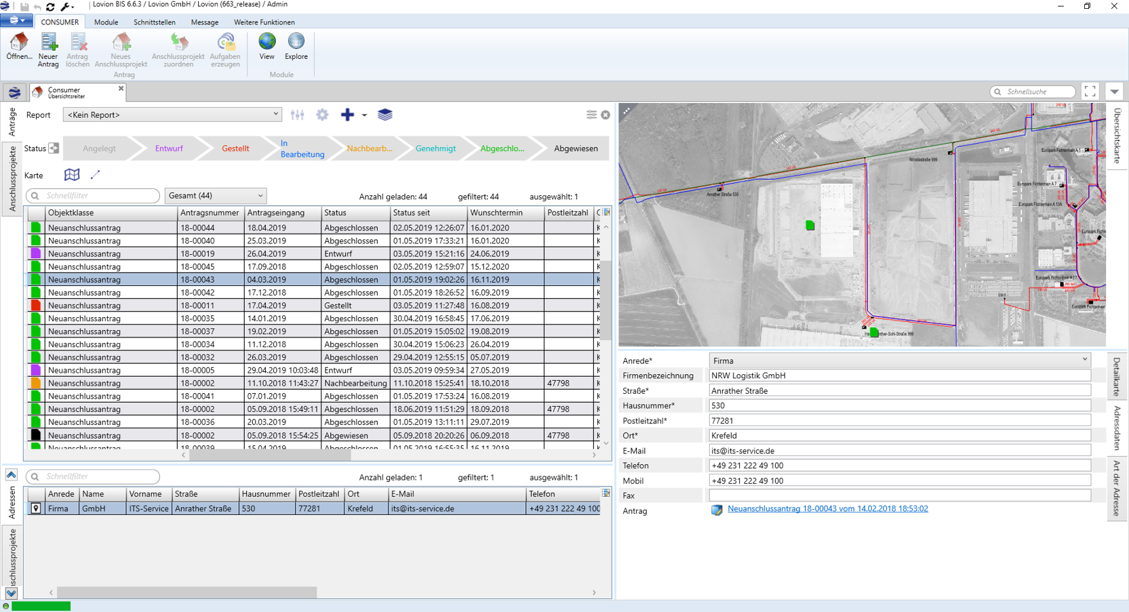The image size is (1129, 612).
Task: Create a new request with Neuer Antrag
Action: (48, 50)
